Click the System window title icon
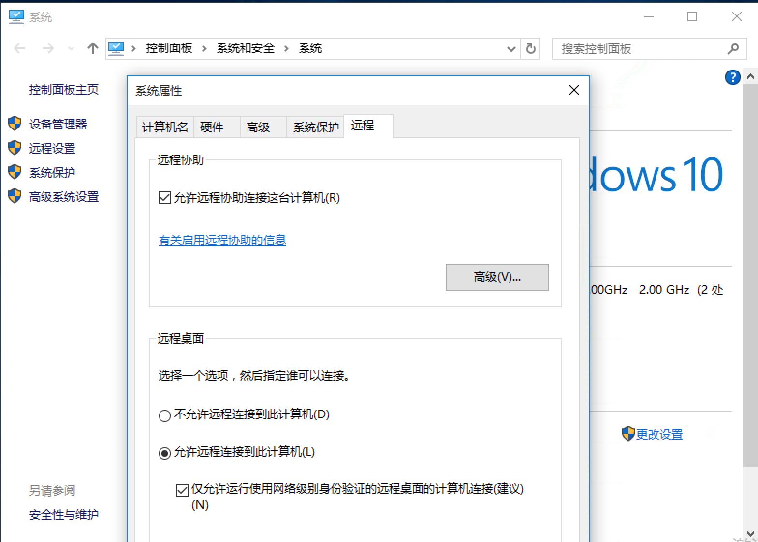 click(x=16, y=17)
